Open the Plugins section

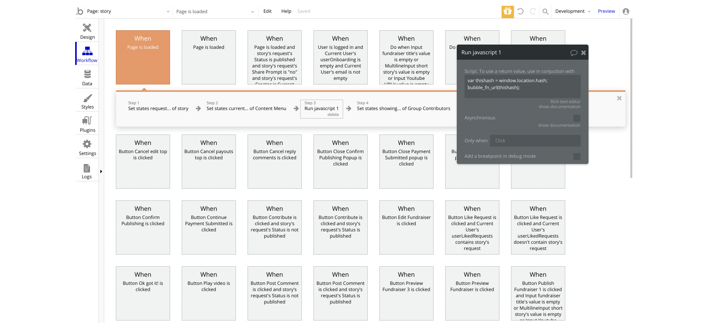pyautogui.click(x=87, y=124)
